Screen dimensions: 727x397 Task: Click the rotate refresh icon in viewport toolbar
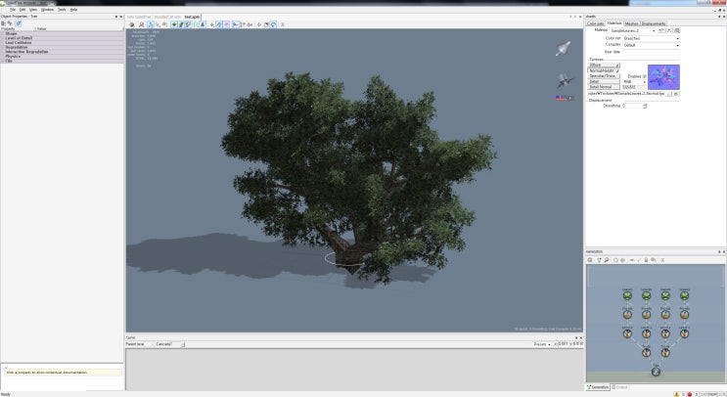pos(274,24)
